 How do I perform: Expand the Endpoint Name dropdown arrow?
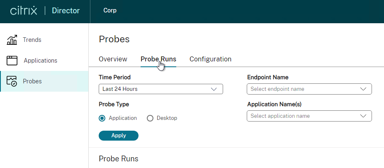363,89
